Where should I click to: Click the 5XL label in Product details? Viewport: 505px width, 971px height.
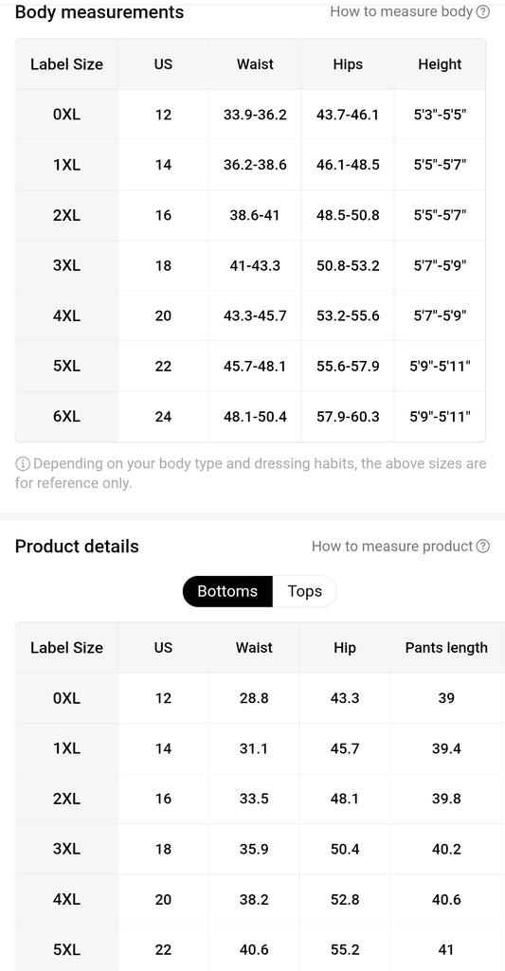coord(67,949)
